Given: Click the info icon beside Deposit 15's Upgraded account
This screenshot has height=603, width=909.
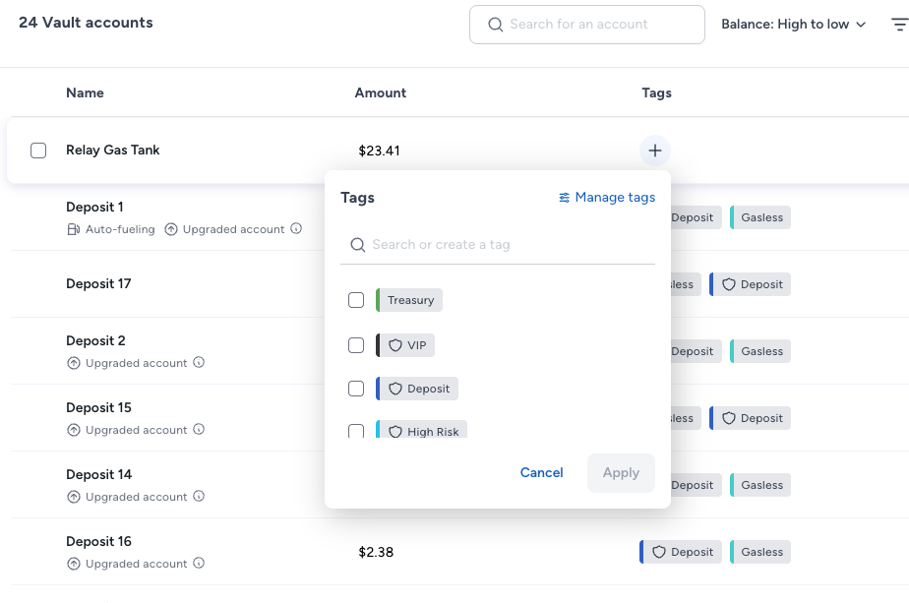Looking at the screenshot, I should point(199,429).
